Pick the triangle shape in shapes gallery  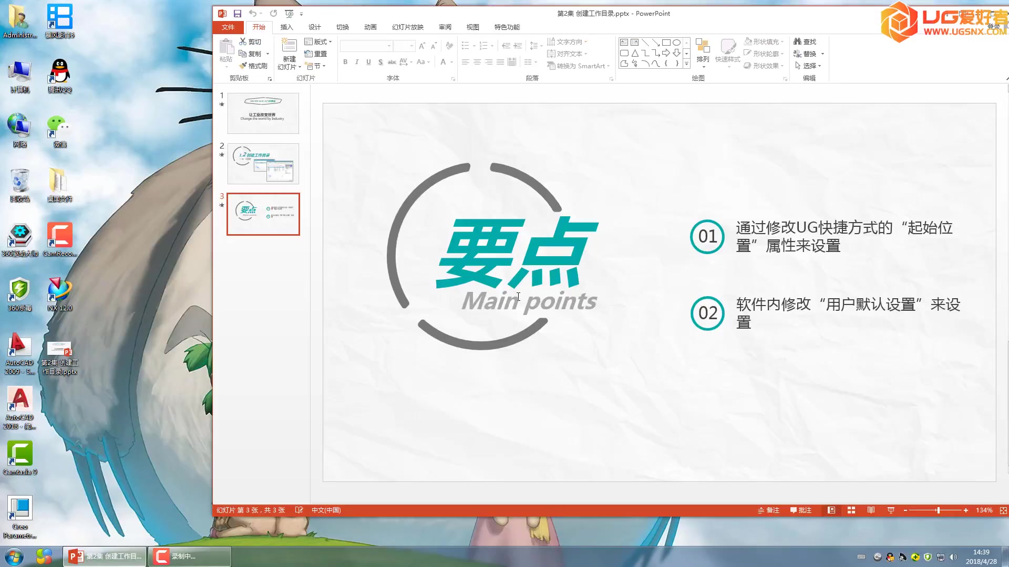point(635,53)
